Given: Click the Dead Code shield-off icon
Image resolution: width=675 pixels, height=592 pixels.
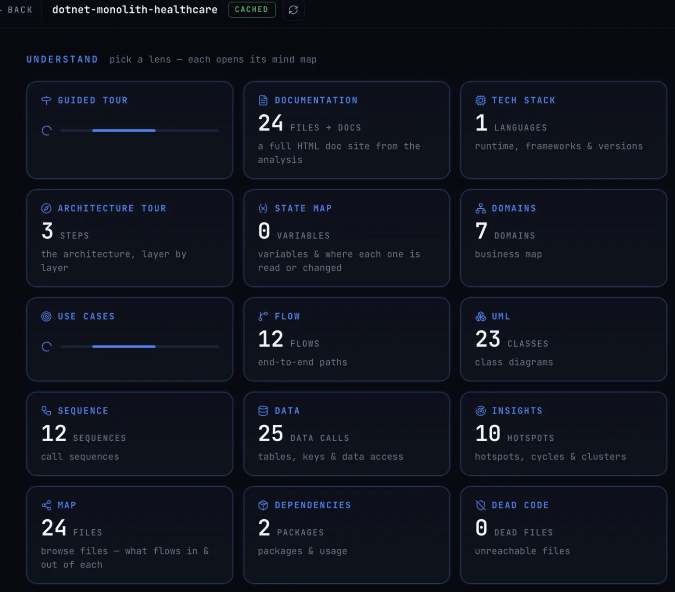Looking at the screenshot, I should click(481, 505).
